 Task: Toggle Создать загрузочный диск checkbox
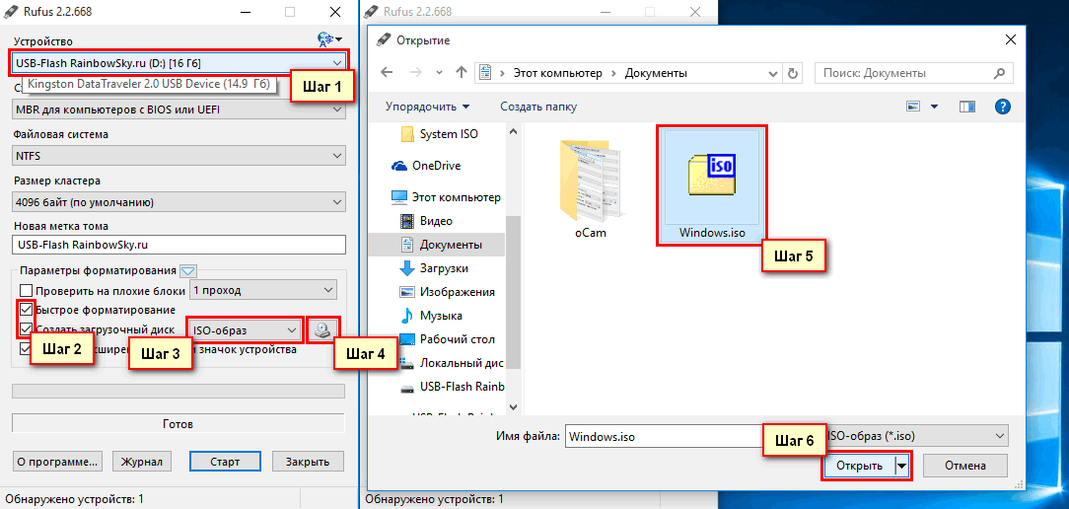27,329
